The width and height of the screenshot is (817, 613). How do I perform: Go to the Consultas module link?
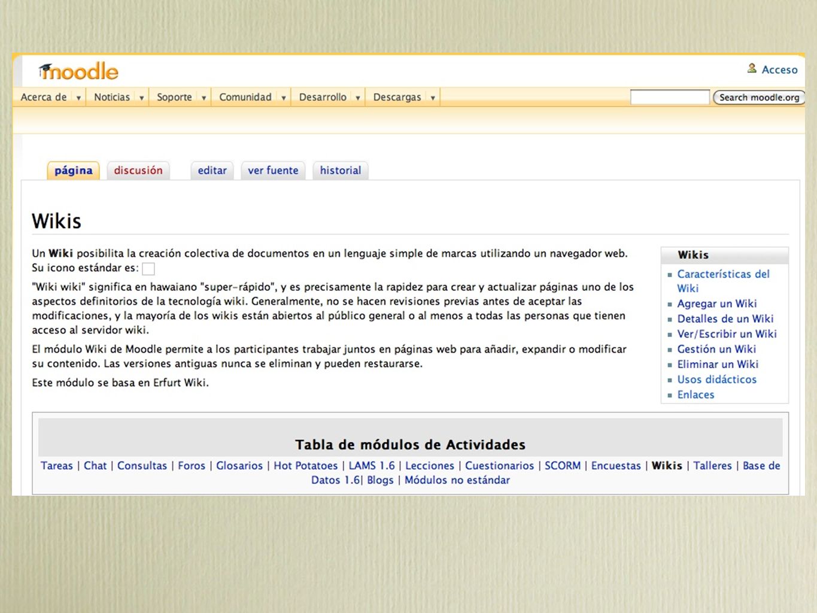coord(142,466)
